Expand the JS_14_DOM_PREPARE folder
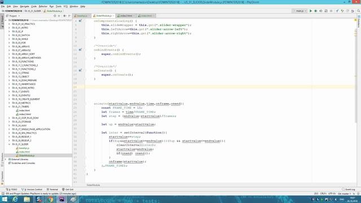 click(9, 80)
